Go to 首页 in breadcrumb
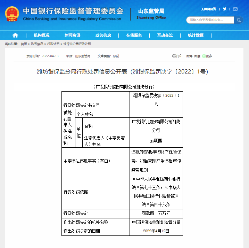This screenshot has width=249, height=248. 24,44
